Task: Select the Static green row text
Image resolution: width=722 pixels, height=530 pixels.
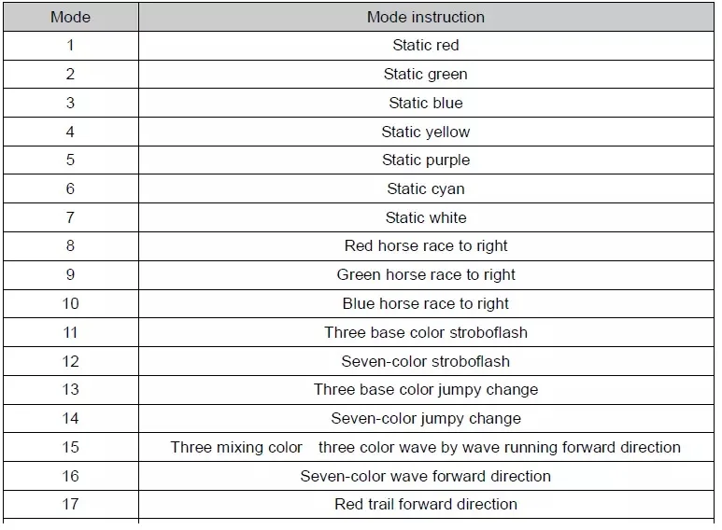Action: click(x=426, y=74)
